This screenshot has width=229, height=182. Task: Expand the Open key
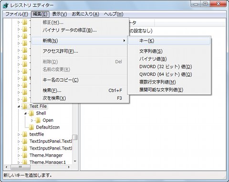point(32,120)
